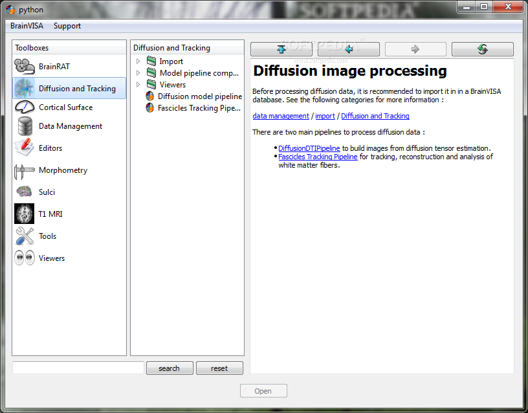Click the search button
The image size is (528, 413).
170,368
